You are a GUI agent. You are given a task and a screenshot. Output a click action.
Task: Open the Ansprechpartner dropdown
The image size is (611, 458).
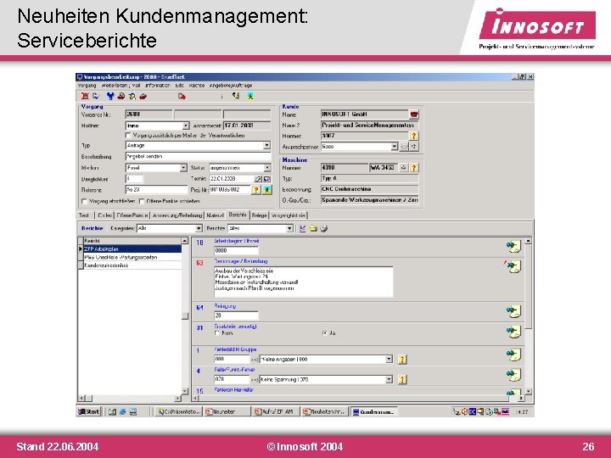pyautogui.click(x=395, y=147)
